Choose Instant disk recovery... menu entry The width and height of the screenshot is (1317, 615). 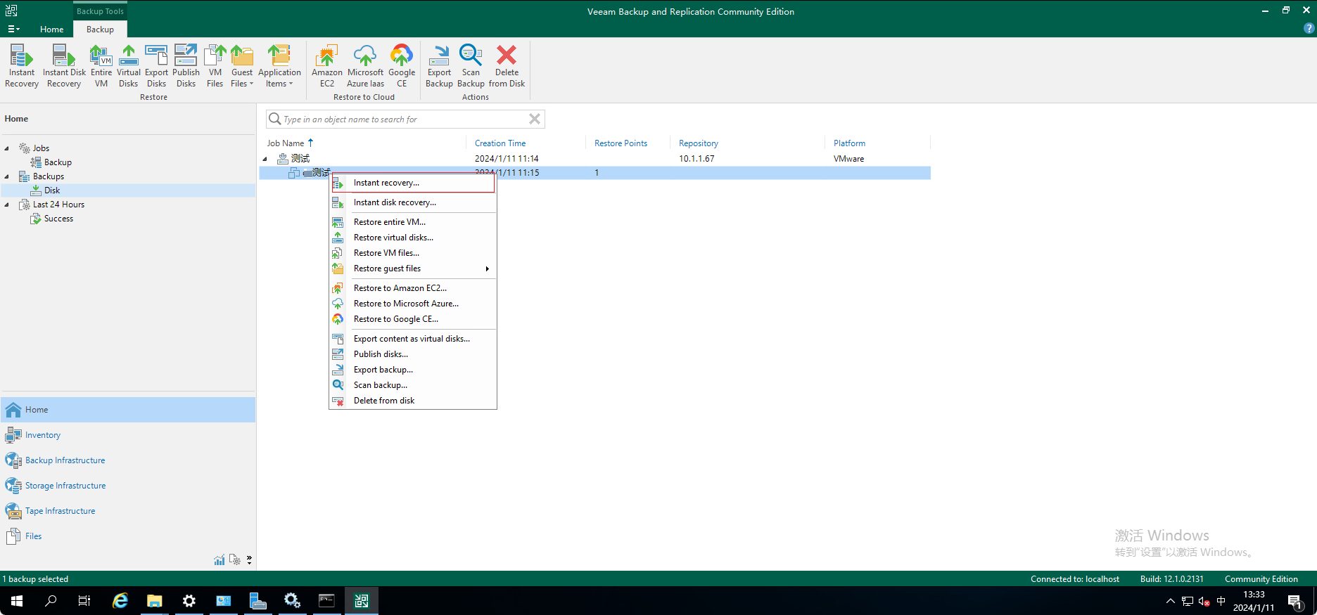(x=414, y=202)
